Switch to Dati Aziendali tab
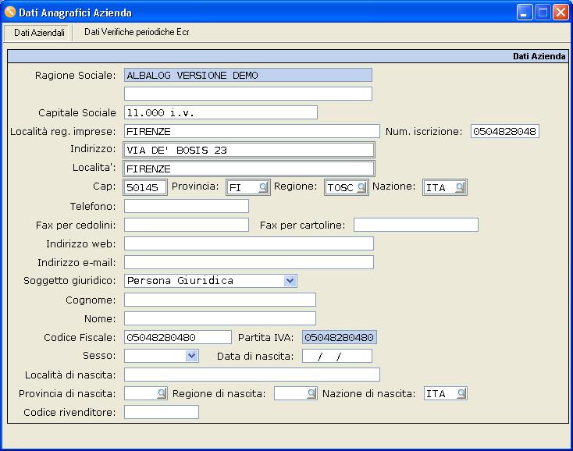The image size is (573, 451). tap(39, 33)
